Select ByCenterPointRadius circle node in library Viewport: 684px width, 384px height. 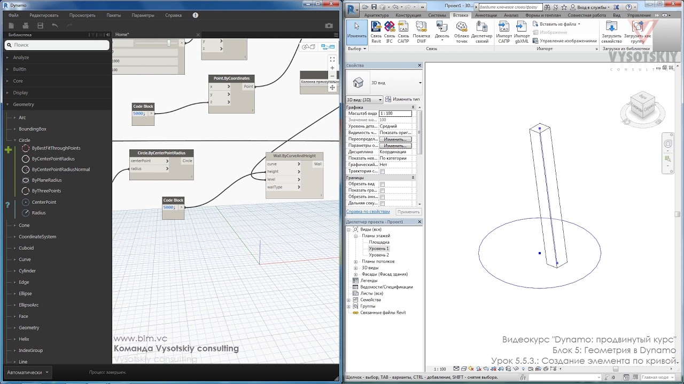point(53,159)
